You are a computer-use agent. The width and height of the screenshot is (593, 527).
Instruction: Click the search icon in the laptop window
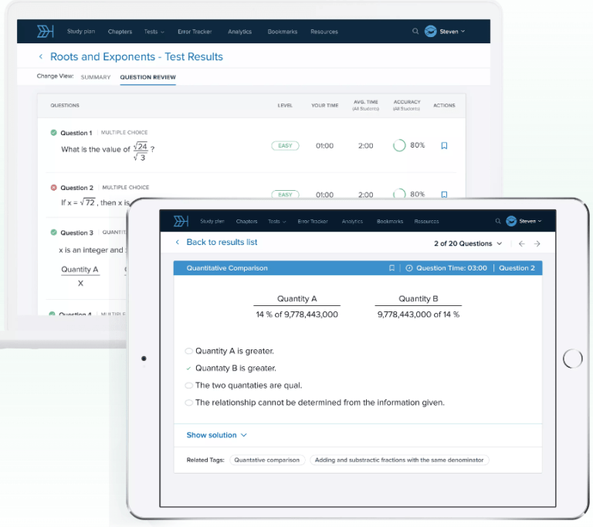coord(415,31)
